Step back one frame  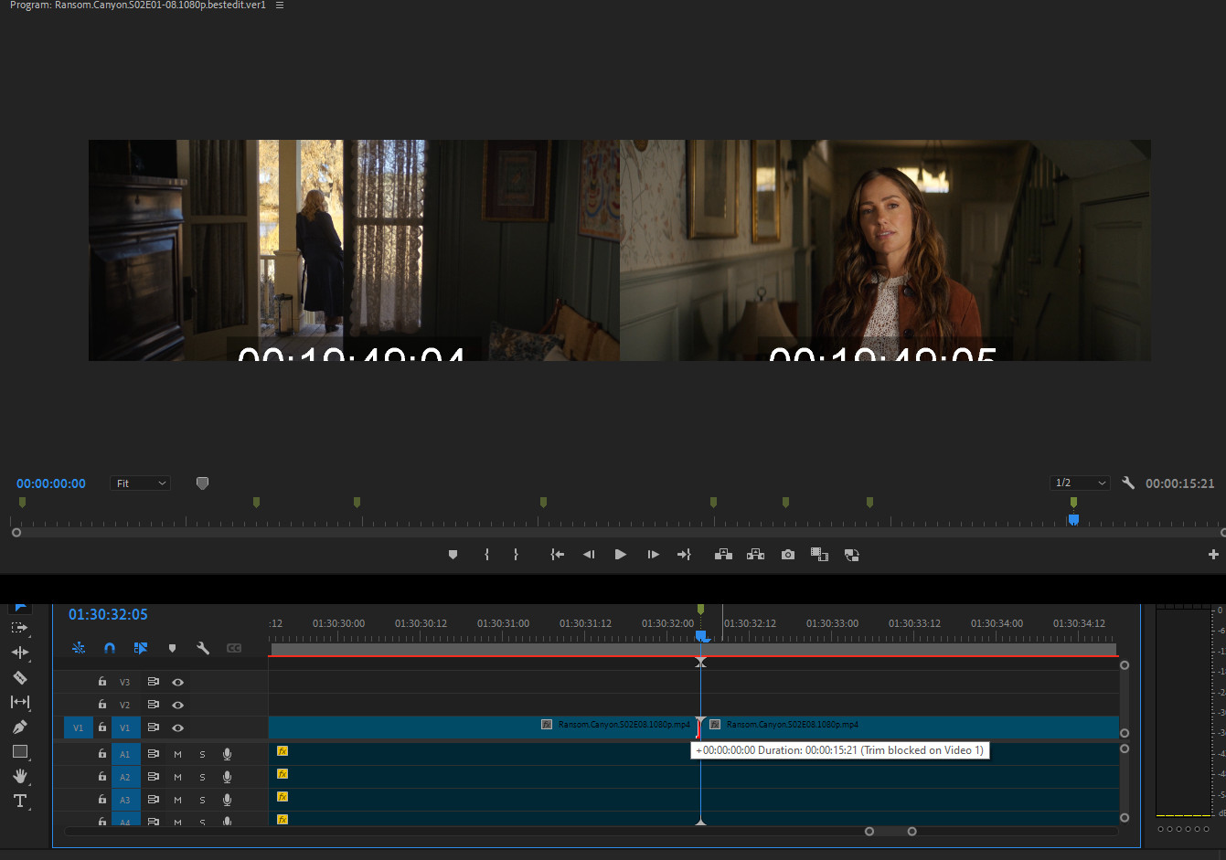tap(589, 555)
